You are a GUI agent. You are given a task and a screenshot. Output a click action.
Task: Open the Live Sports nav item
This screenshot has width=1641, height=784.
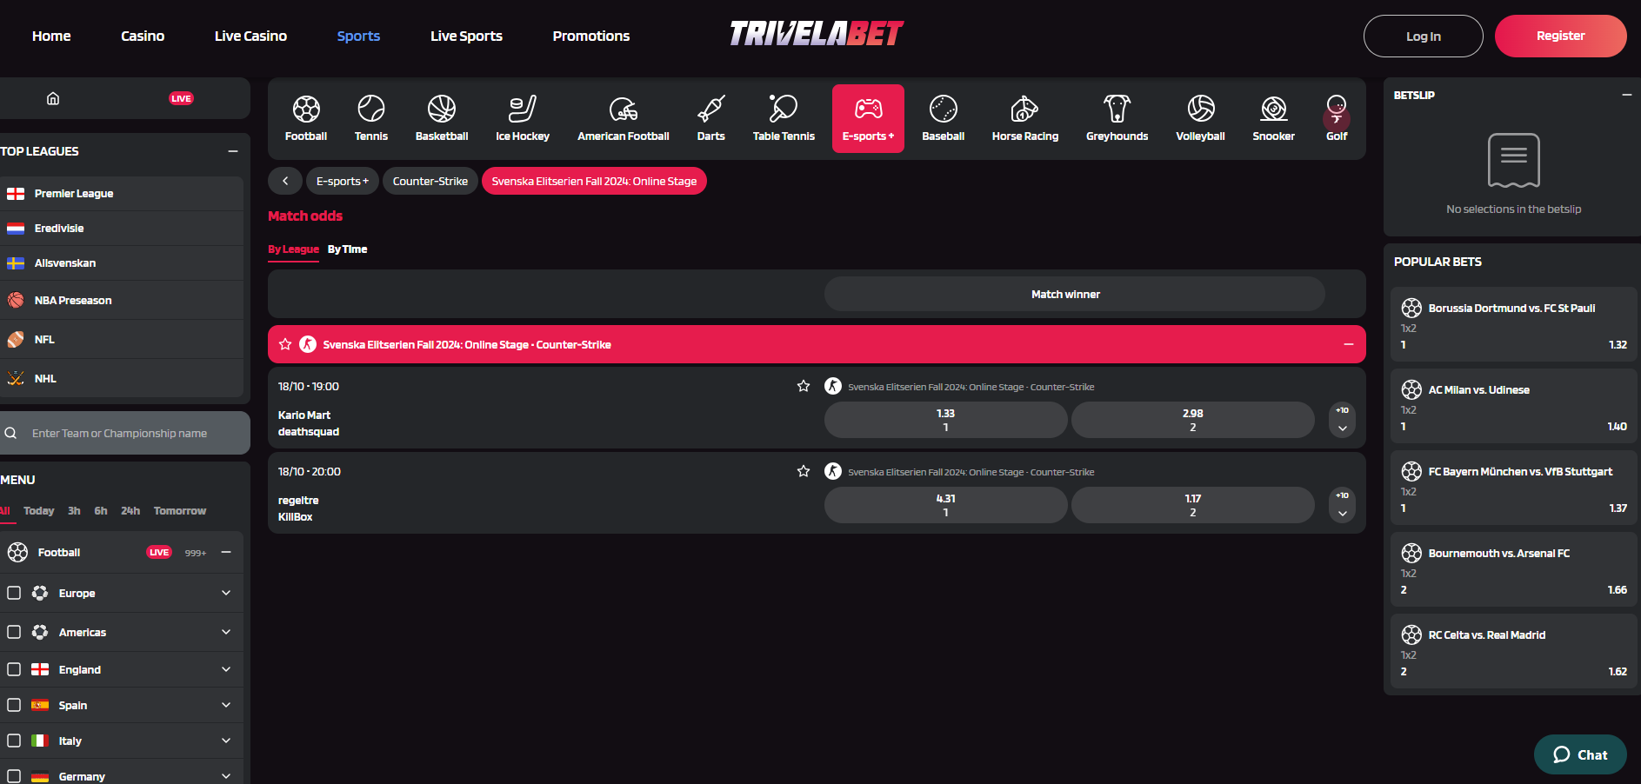(466, 36)
